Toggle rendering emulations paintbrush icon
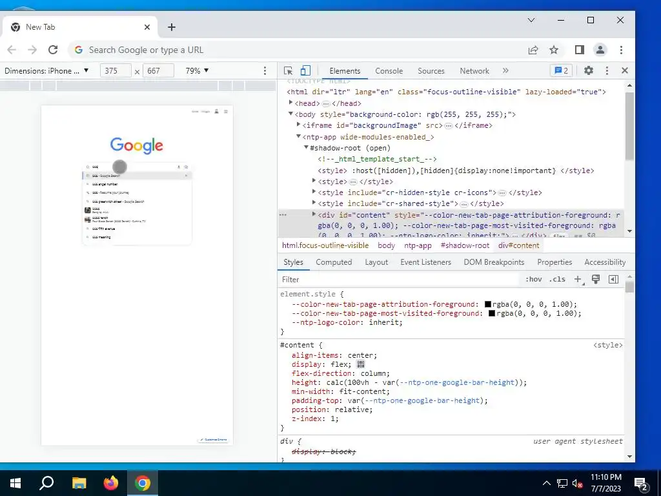The image size is (661, 496). (596, 279)
